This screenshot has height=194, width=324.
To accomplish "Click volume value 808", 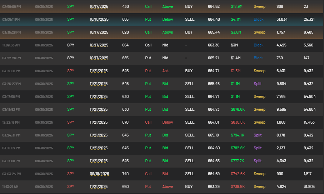I will click(280, 7).
